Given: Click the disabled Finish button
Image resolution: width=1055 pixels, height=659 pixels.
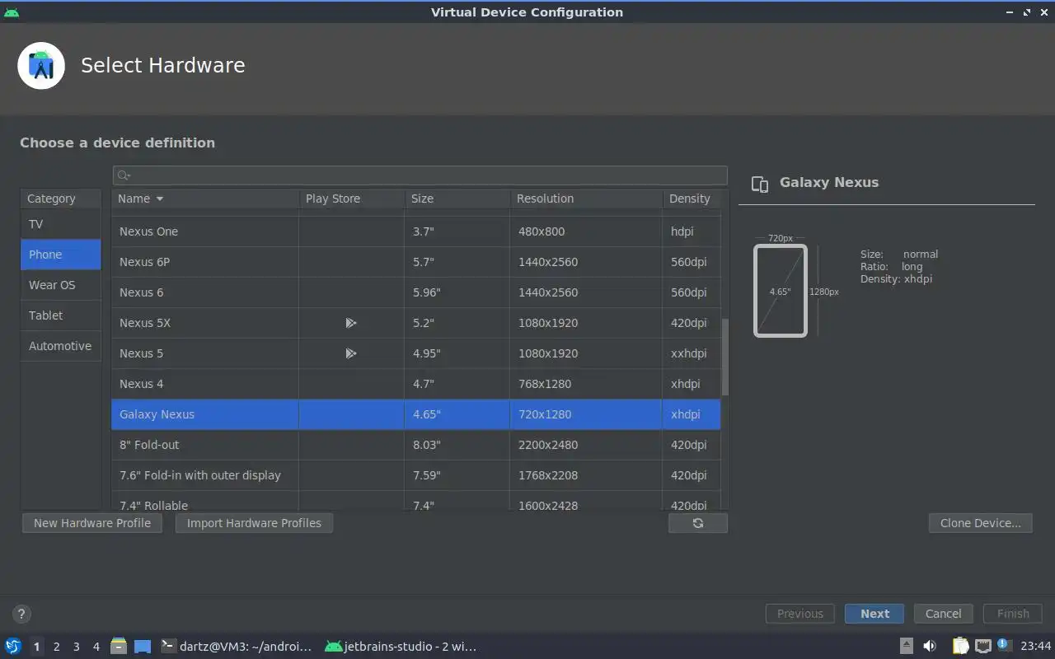Looking at the screenshot, I should coord(1013,614).
